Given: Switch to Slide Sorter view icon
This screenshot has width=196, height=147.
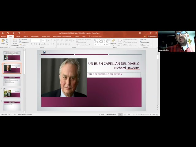Looking at the screenshot, I should point(125,114).
